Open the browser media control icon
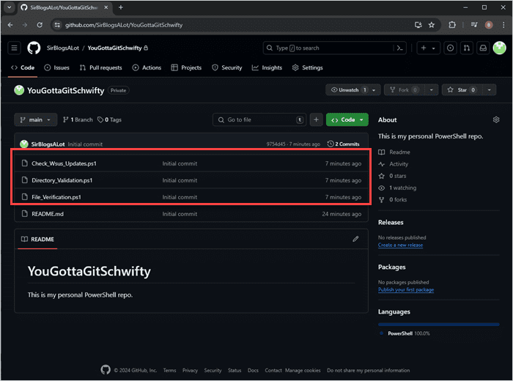 (x=474, y=25)
